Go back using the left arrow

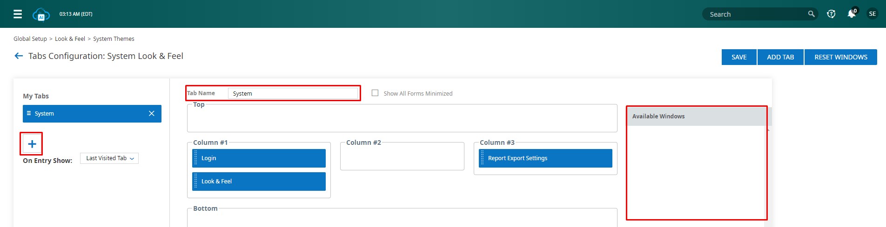[x=19, y=56]
